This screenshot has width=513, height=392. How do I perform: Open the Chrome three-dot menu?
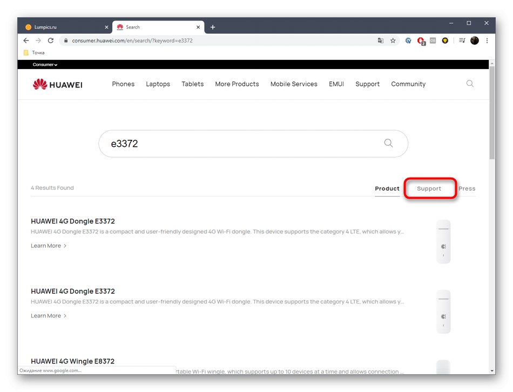(487, 40)
